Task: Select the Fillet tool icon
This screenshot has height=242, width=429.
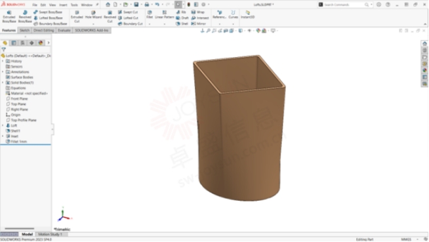Action: (150, 15)
